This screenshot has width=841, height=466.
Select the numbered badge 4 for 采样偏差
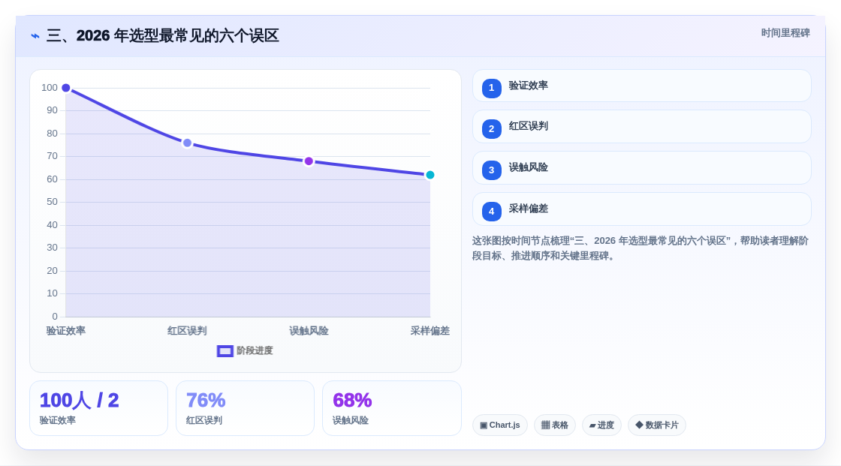point(491,212)
